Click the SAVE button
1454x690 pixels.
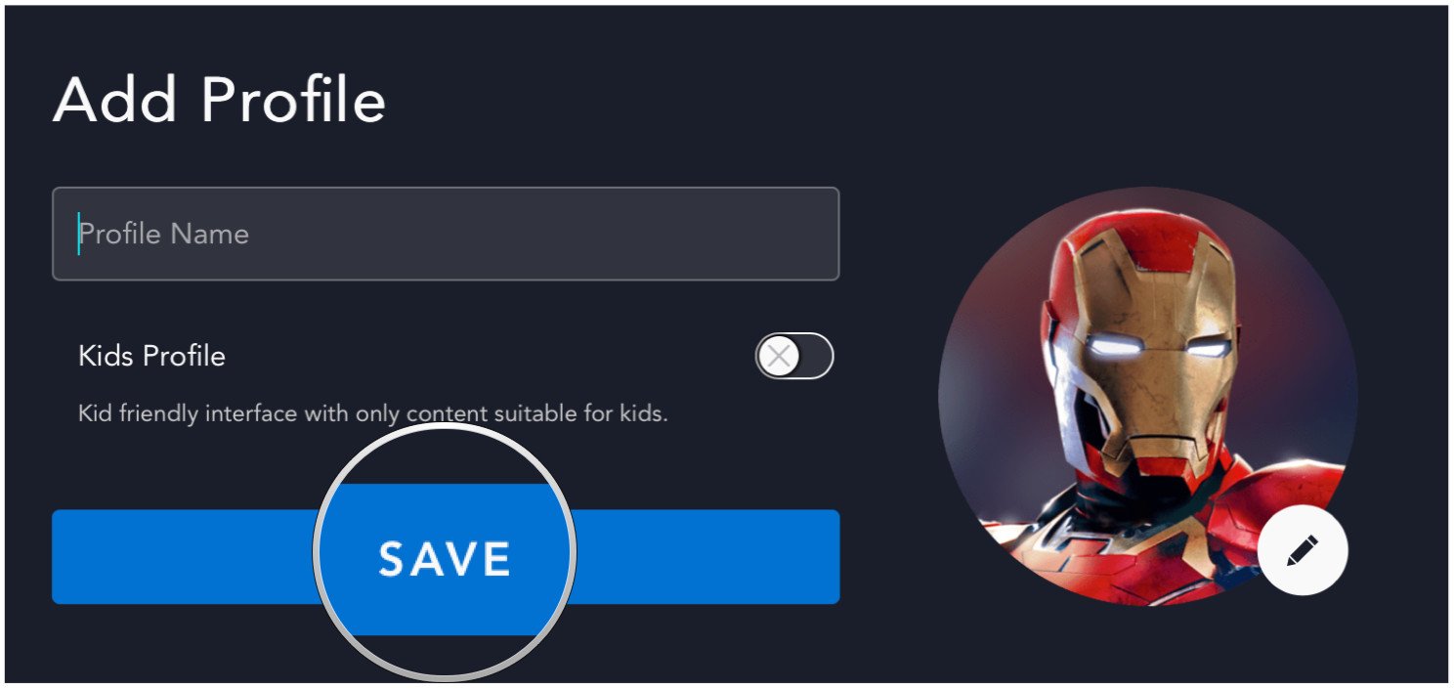point(446,557)
